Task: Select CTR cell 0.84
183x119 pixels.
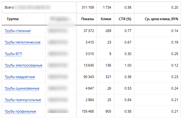Action: tap(128, 100)
